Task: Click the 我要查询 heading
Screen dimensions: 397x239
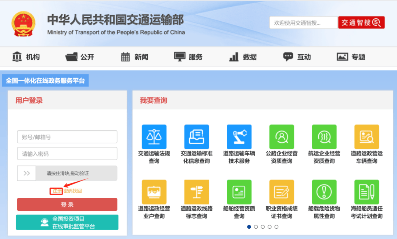Action: click(x=153, y=100)
